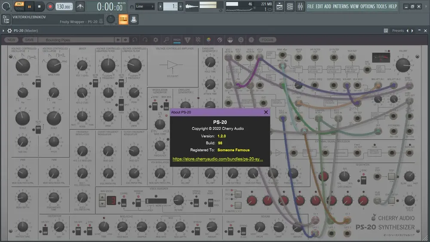Open the piano roll orange keyboard icon
This screenshot has width=430, height=242.
(x=123, y=19)
